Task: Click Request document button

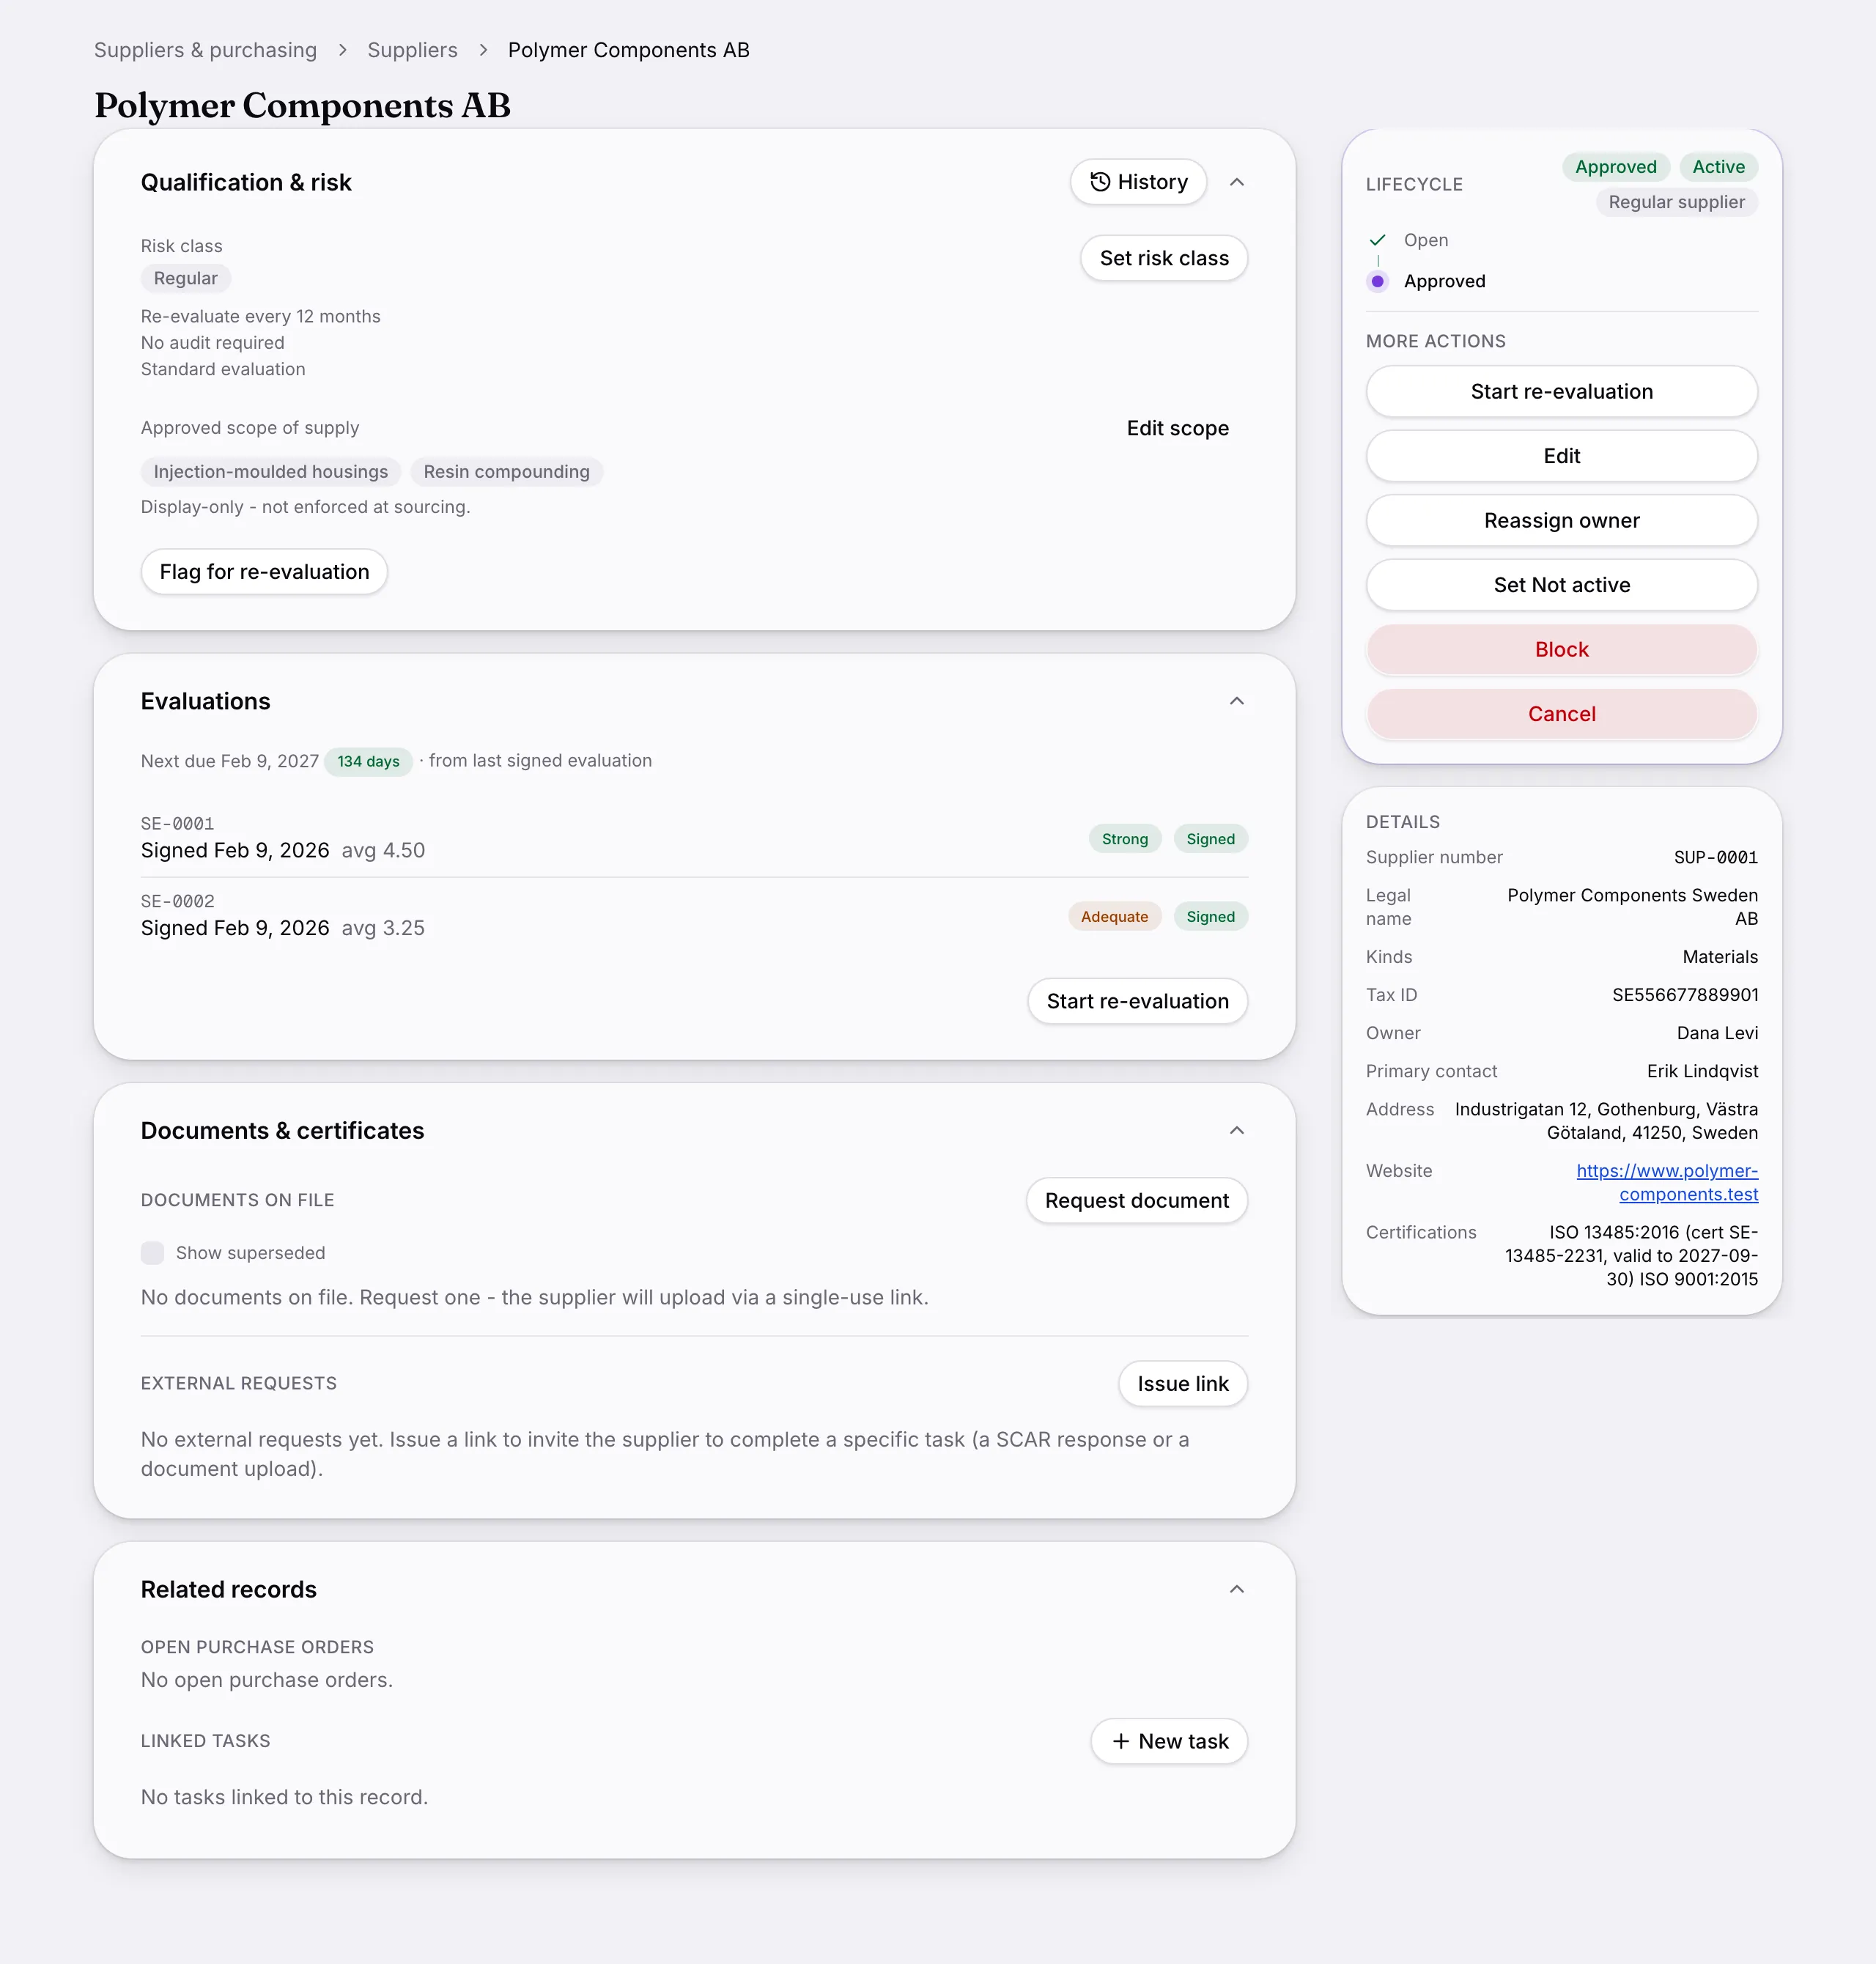Action: (1137, 1200)
